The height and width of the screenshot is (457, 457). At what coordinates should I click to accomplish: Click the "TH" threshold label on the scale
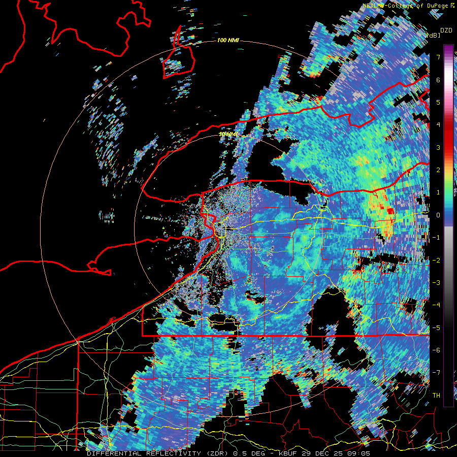point(436,396)
